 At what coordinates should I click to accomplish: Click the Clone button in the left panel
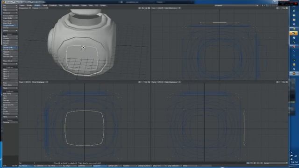pyautogui.click(x=10, y=78)
